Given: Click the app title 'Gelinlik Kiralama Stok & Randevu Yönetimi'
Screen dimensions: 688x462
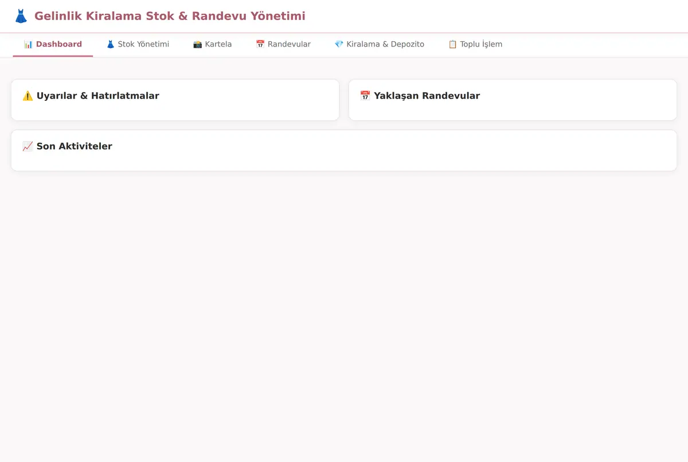Looking at the screenshot, I should 170,16.
